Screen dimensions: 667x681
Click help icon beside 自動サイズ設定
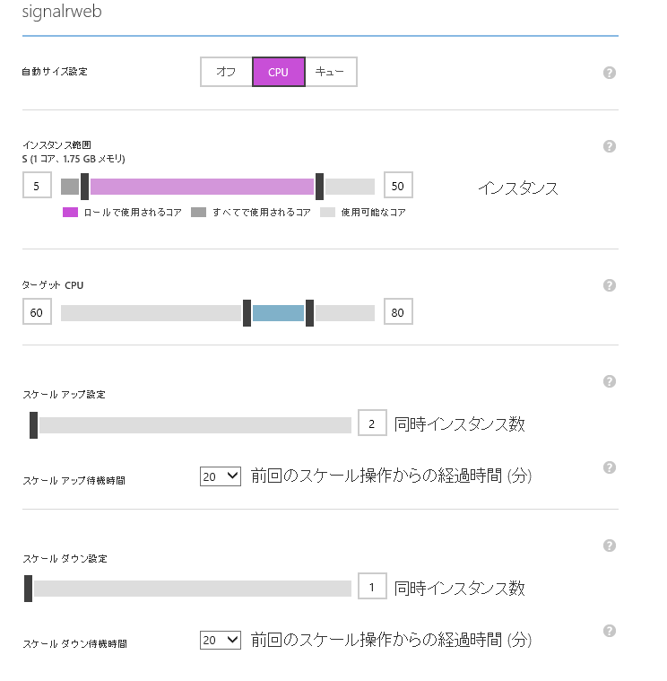610,73
